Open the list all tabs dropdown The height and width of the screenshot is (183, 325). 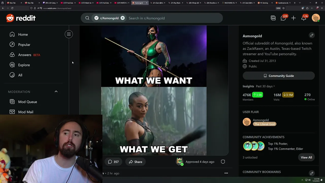(300, 3)
